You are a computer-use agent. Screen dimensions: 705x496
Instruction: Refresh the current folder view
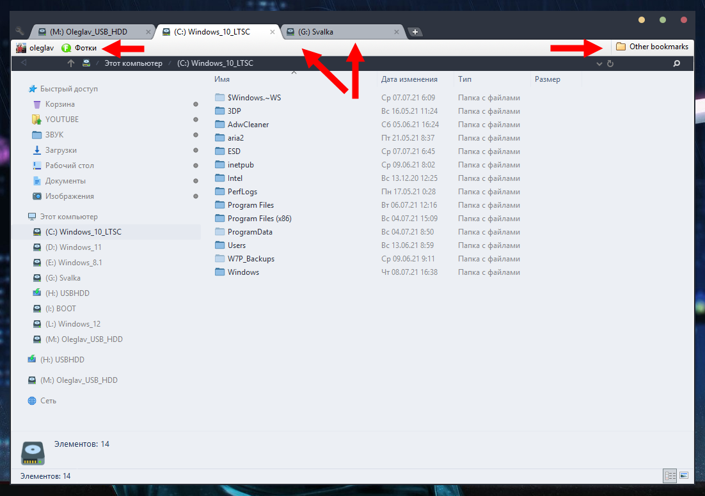click(610, 63)
